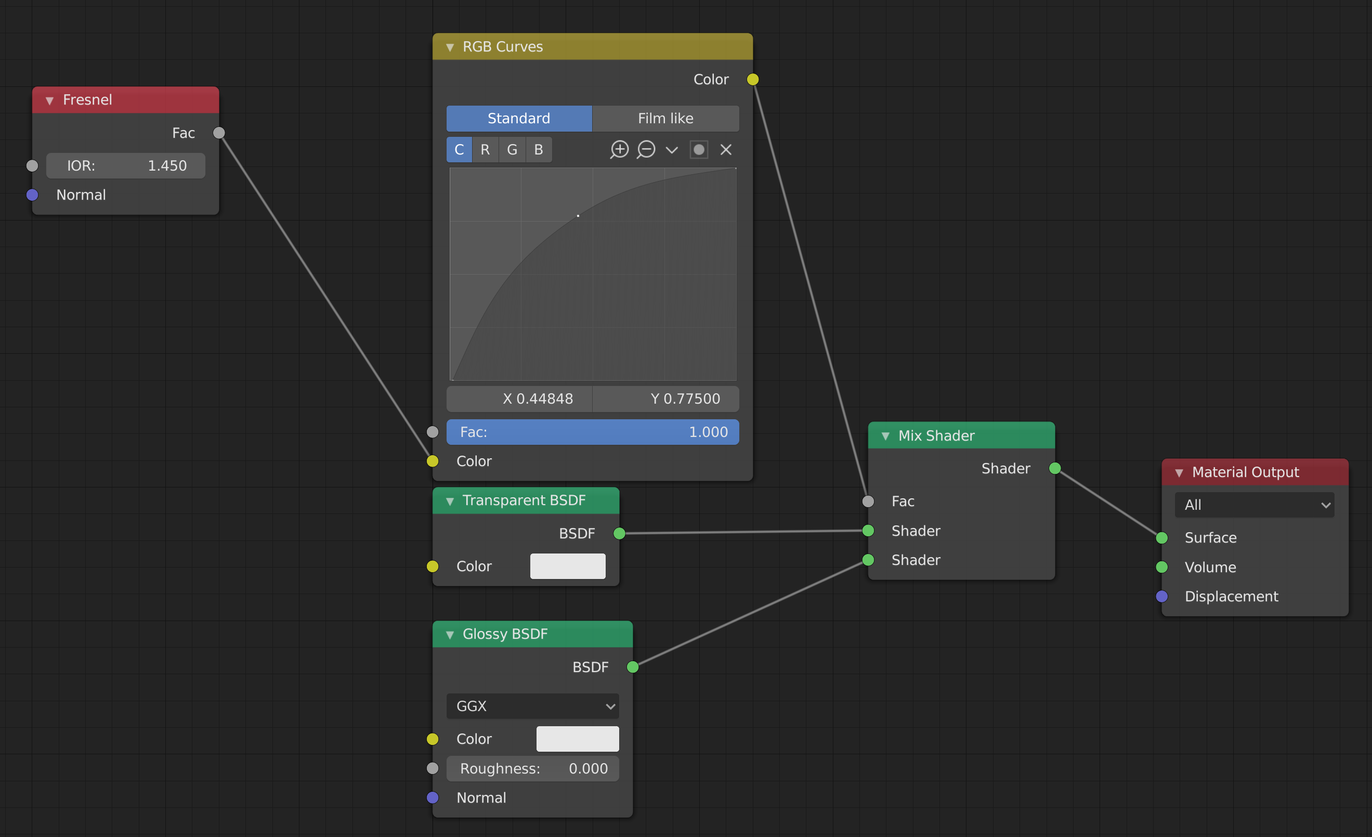Switch curve tone to Film like
This screenshot has height=837, width=1372.
[665, 118]
